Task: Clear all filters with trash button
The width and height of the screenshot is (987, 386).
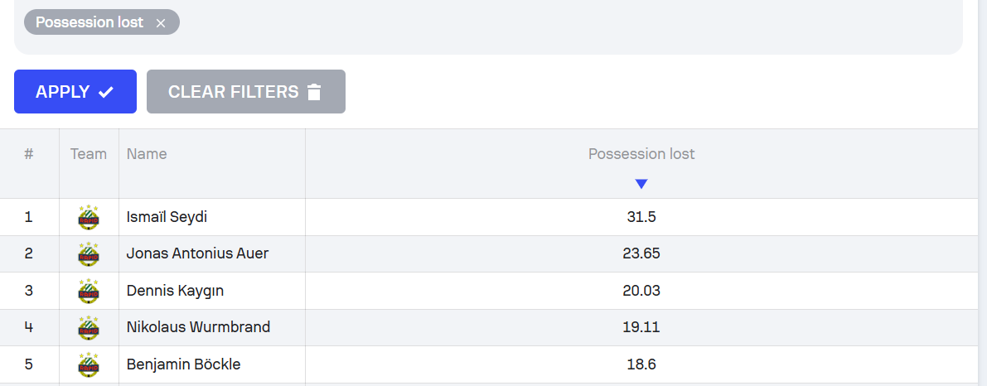Action: (x=245, y=92)
